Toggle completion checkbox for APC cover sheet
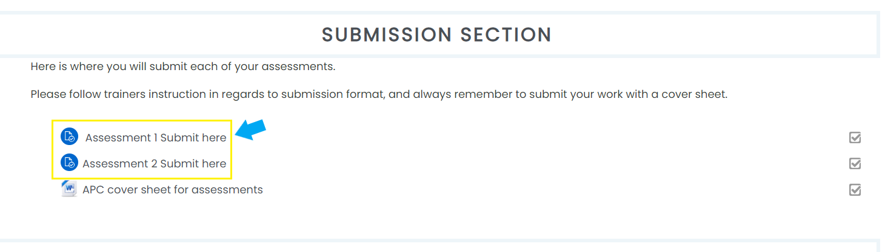Screen dimensions: 882x252 click(855, 190)
